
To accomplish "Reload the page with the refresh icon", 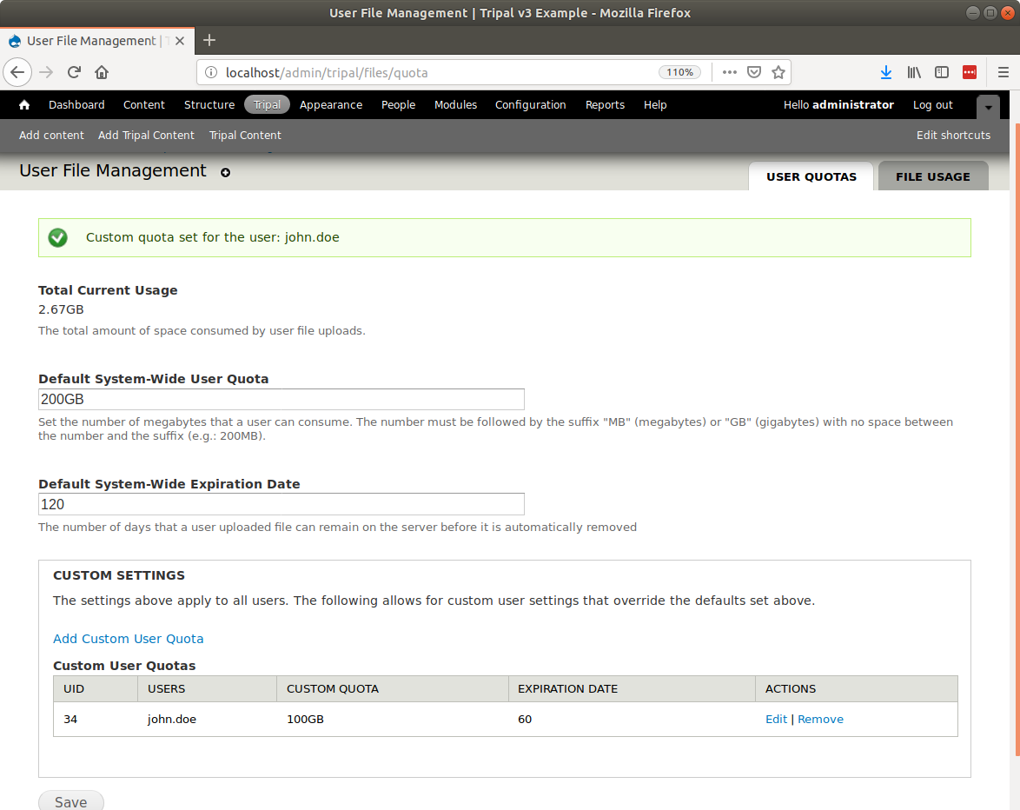I will (75, 72).
